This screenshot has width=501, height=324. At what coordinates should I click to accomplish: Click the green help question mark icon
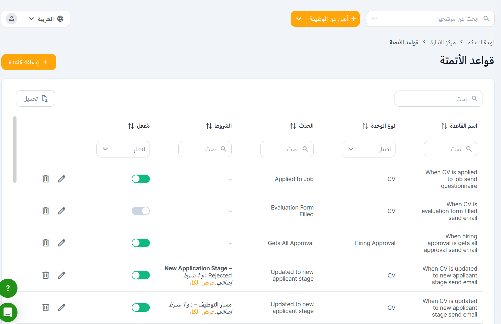(8, 288)
